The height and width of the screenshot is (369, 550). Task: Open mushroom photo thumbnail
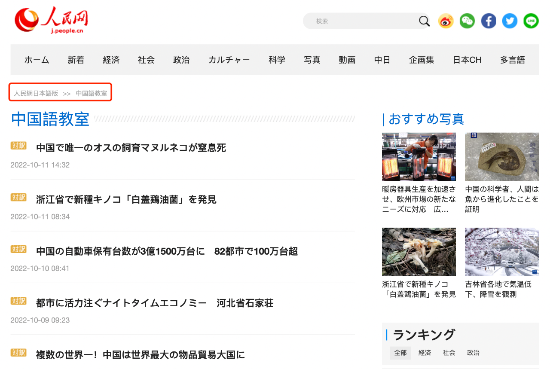click(419, 252)
